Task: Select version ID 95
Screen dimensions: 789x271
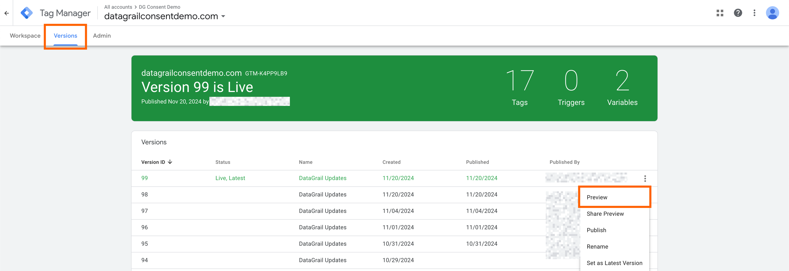Action: pyautogui.click(x=145, y=244)
